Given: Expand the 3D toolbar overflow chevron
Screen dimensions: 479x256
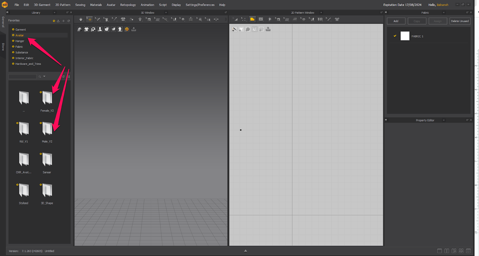Looking at the screenshot, I should (x=226, y=19).
